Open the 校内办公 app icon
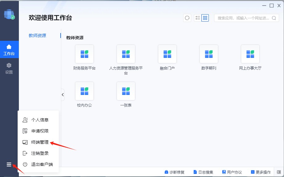Screen dimensions: 284x177 84,91
